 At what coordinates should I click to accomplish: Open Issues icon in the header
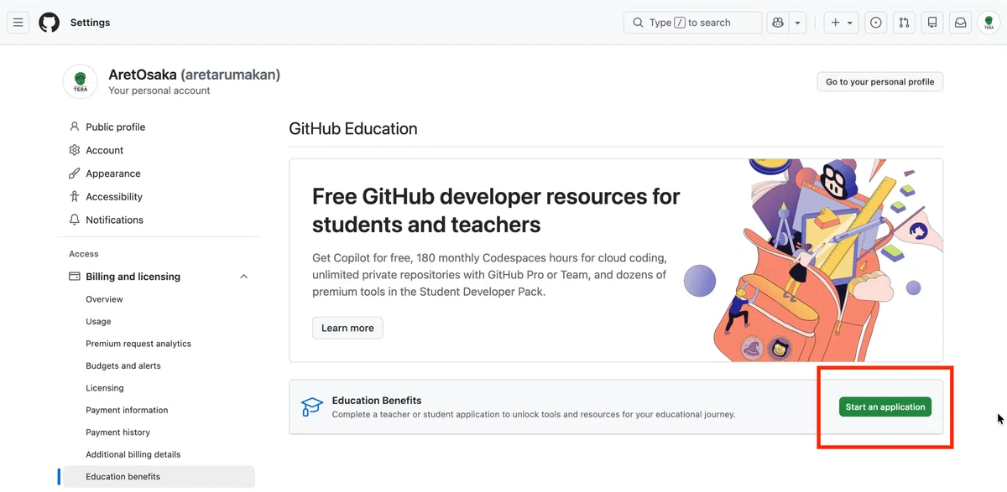tap(876, 23)
